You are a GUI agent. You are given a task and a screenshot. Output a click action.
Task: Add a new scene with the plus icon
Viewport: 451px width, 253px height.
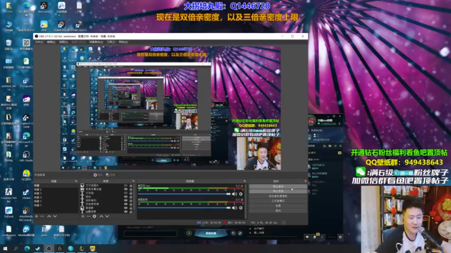37,216
